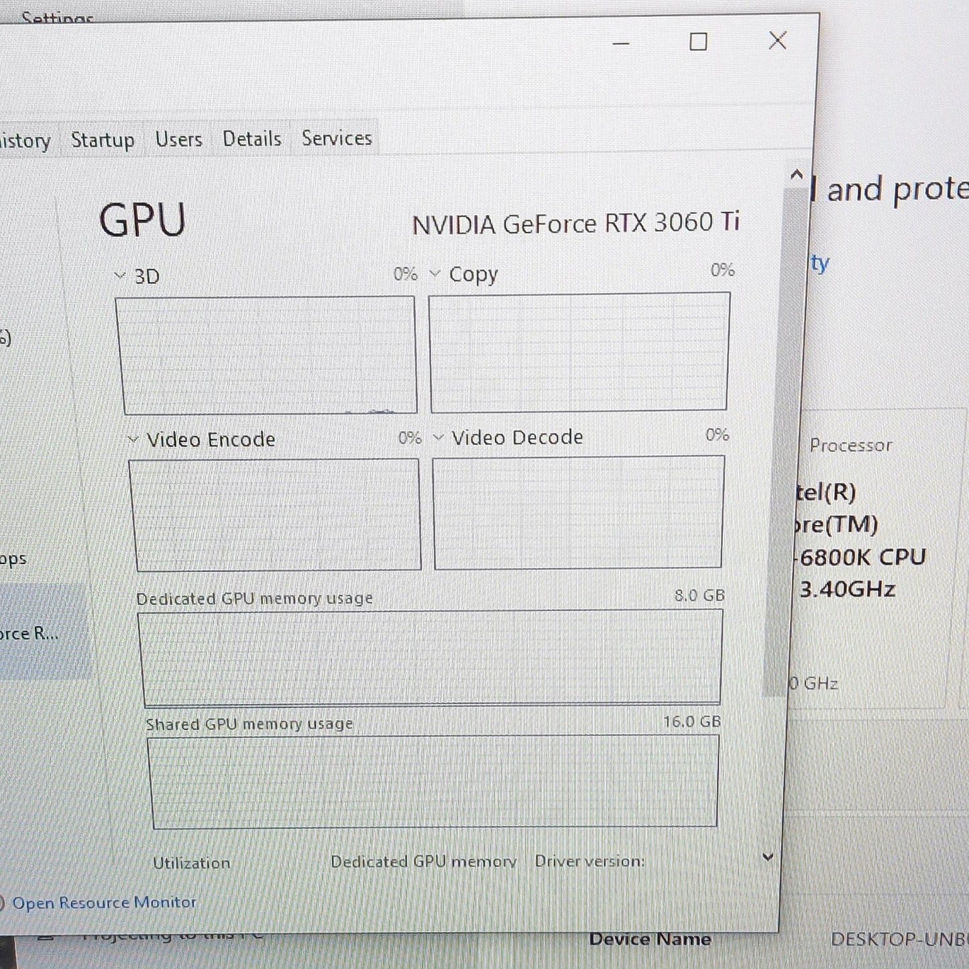This screenshot has height=969, width=969.
Task: Click the Utilization label
Action: click(191, 863)
